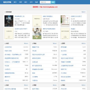Open the 超级时间系统 book link
Screen dimensions: 90x90
coord(36,58)
